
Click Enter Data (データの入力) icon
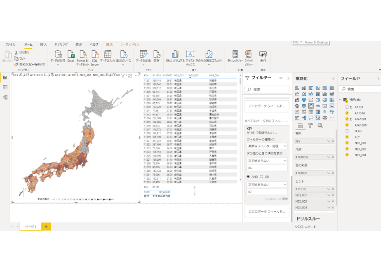pos(107,54)
